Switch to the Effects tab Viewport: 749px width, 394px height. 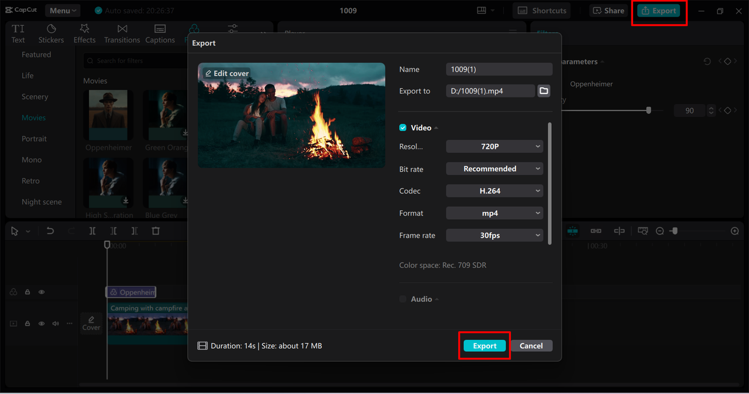[x=84, y=34]
